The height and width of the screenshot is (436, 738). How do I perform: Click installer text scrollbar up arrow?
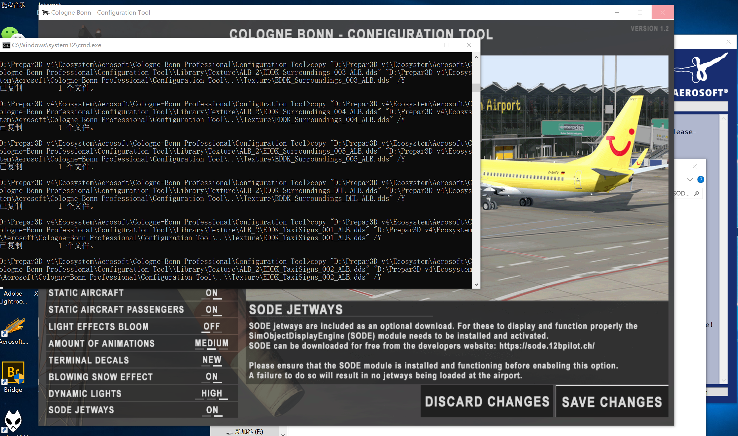click(723, 118)
